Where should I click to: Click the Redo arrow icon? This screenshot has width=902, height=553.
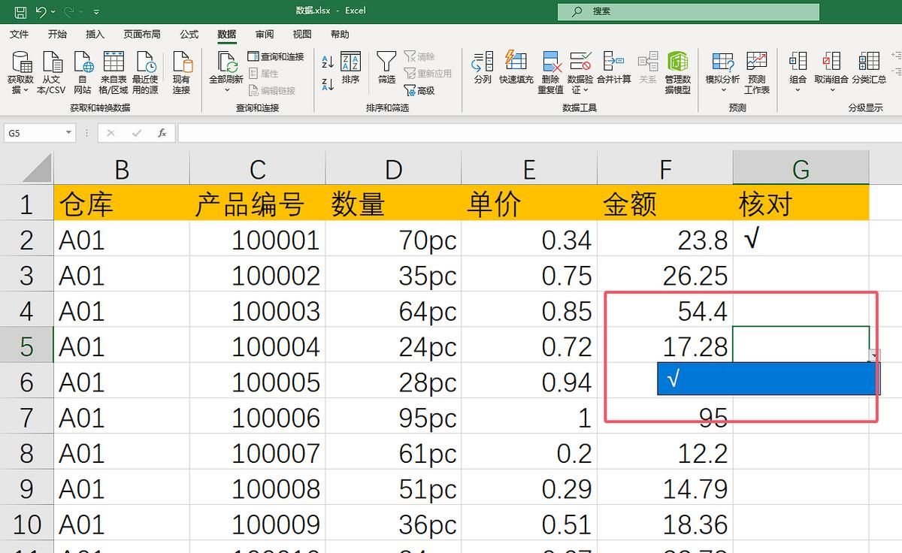tap(69, 11)
